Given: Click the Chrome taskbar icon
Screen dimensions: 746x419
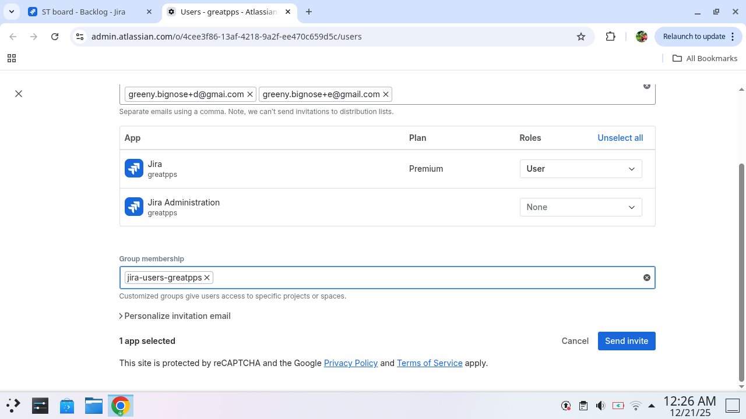Looking at the screenshot, I should [x=121, y=406].
